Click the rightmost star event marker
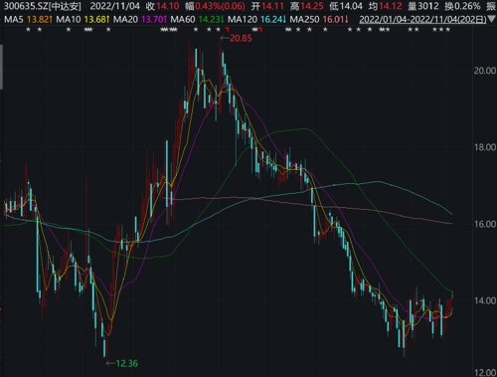Screen dimensions: 497x377 [x=448, y=30]
